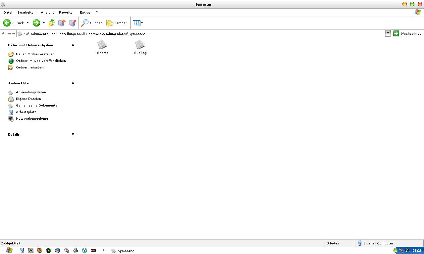Expand the address bar dropdown list

coord(388,33)
